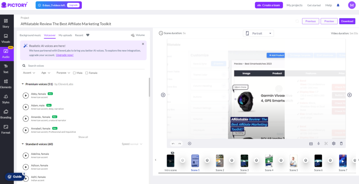359x184 pixels.
Task: Close the Realistic AI voices banner
Action: (x=143, y=44)
